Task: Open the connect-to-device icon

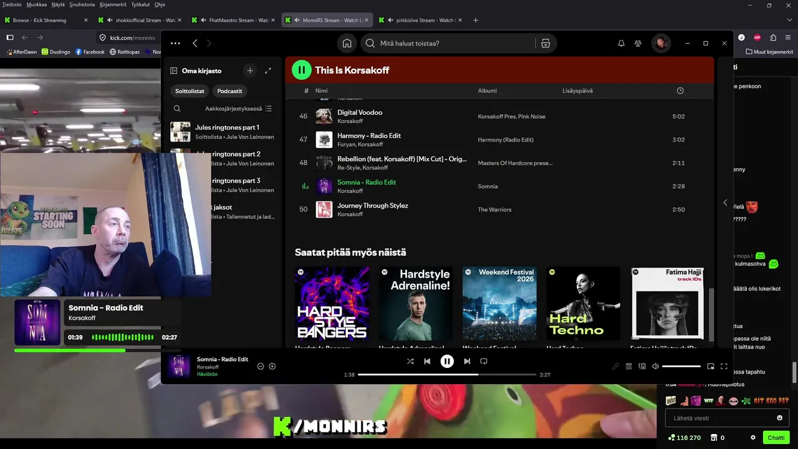Action: pos(642,366)
